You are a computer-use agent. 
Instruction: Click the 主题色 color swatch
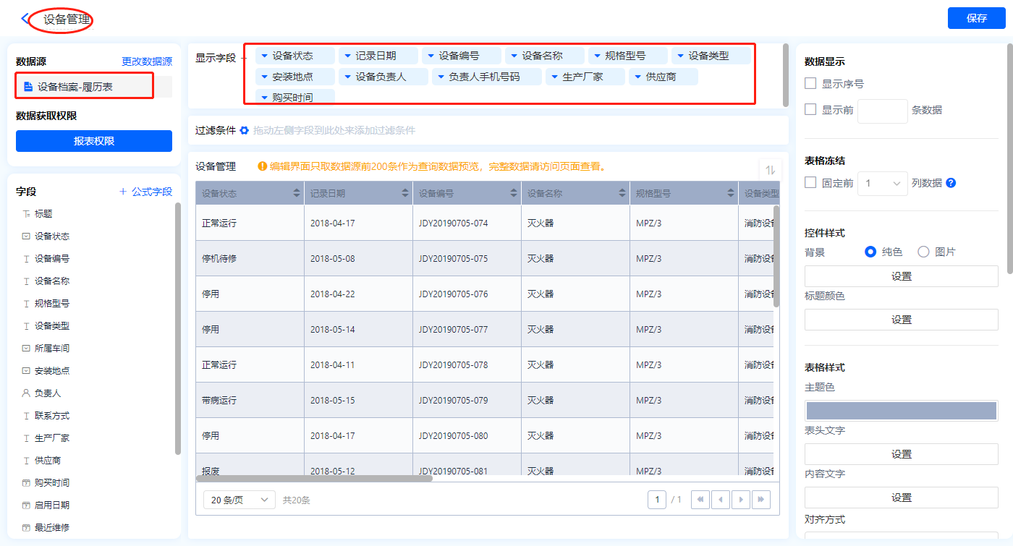[x=901, y=411]
